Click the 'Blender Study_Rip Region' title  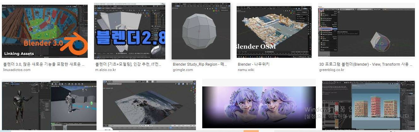[x=199, y=64]
